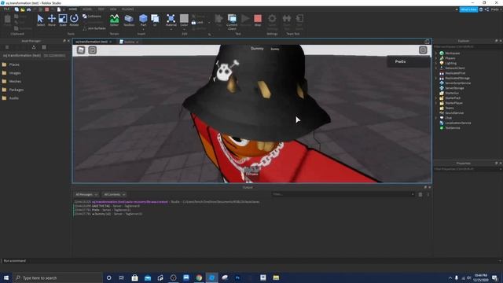Switch view with Current Client button
Viewport: 503px width, 283px height.
[x=232, y=21]
